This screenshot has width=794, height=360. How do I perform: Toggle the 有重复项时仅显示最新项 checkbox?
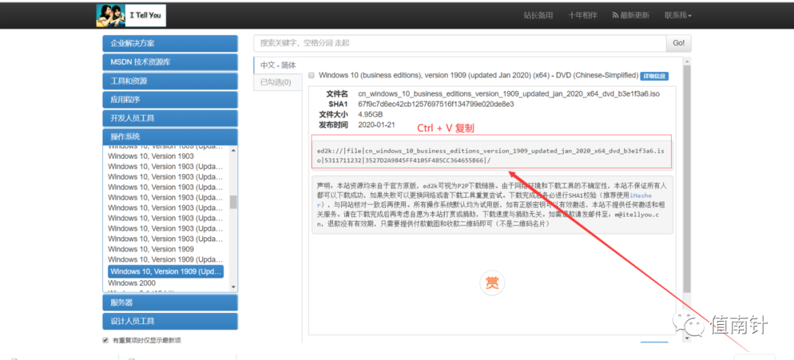[x=105, y=340]
